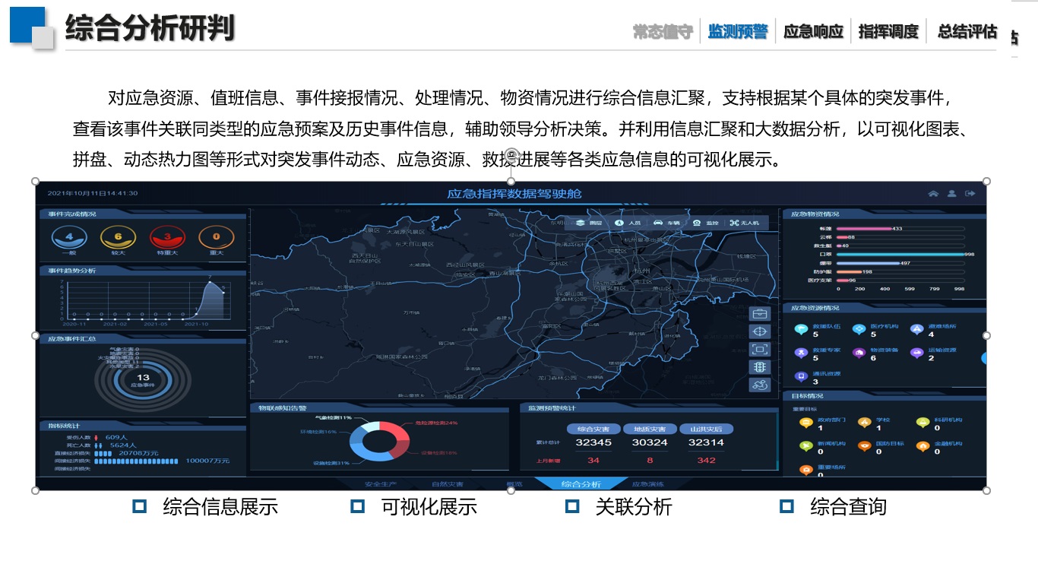The image size is (1038, 580).
Task: Click the logout icon in dashboard header
Action: tap(970, 194)
